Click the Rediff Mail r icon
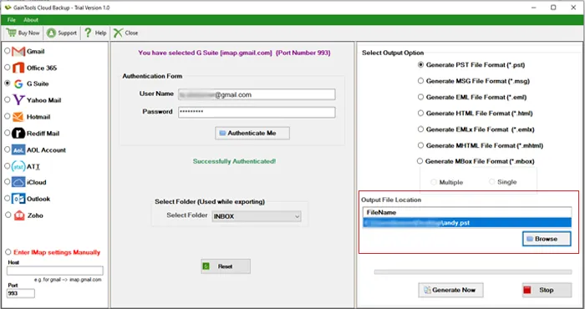Image resolution: width=585 pixels, height=309 pixels. pyautogui.click(x=18, y=133)
